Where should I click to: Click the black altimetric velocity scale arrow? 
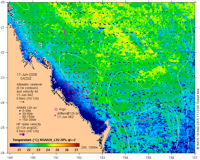22,102
